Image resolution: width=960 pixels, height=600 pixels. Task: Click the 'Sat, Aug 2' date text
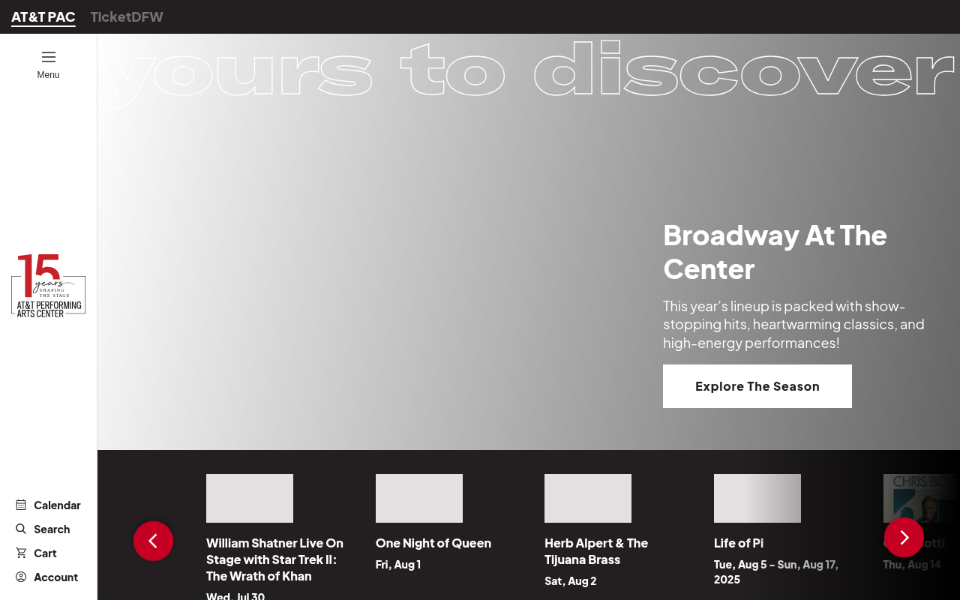571,580
